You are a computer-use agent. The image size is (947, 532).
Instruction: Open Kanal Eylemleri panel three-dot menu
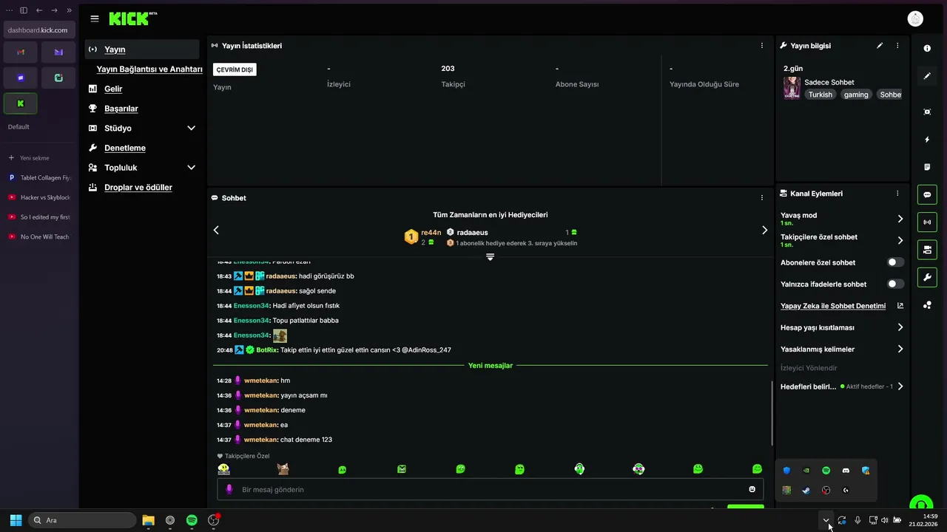click(x=897, y=194)
